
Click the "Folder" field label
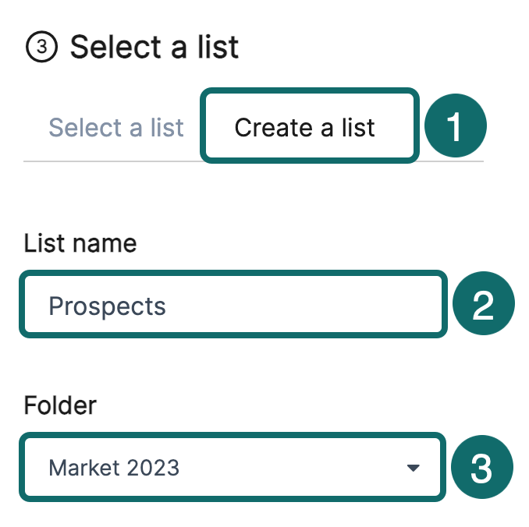(60, 405)
